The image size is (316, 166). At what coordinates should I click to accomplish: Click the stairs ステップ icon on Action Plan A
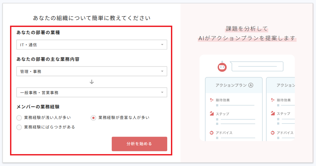(x=211, y=113)
